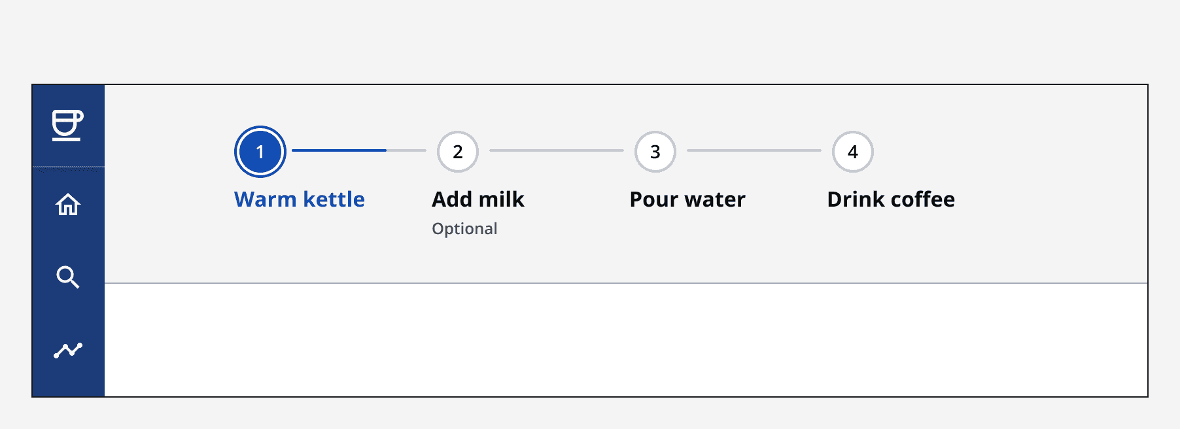Click the gray connector between steps 2 and 3
Viewport: 1180px width, 429px height.
tap(556, 151)
